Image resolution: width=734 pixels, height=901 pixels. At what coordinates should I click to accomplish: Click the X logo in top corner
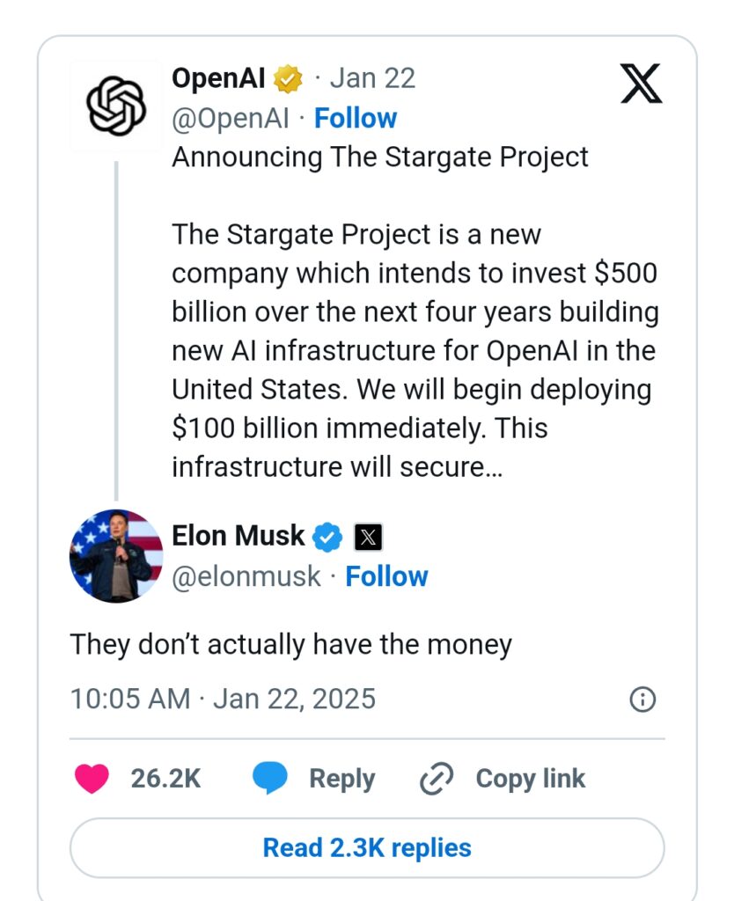click(642, 84)
